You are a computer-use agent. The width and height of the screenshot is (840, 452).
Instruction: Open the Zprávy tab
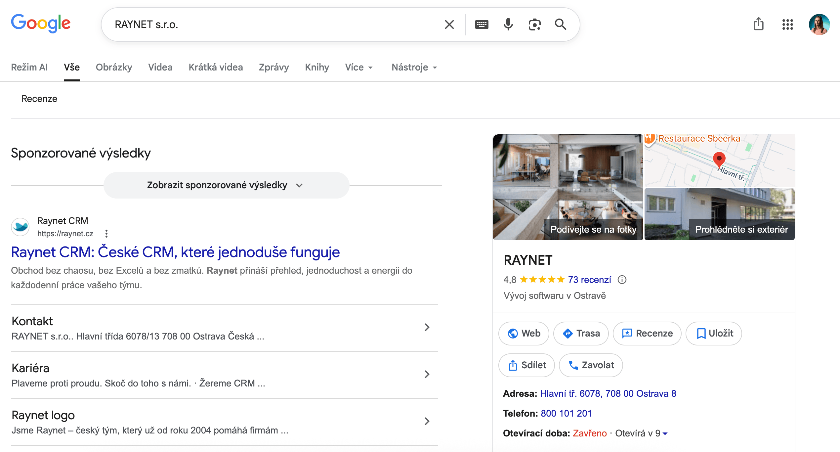coord(274,67)
